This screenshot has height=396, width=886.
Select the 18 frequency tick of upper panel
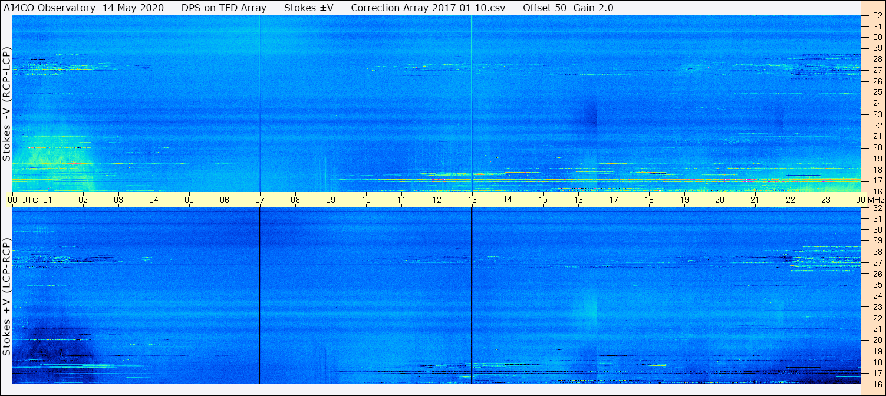click(877, 169)
